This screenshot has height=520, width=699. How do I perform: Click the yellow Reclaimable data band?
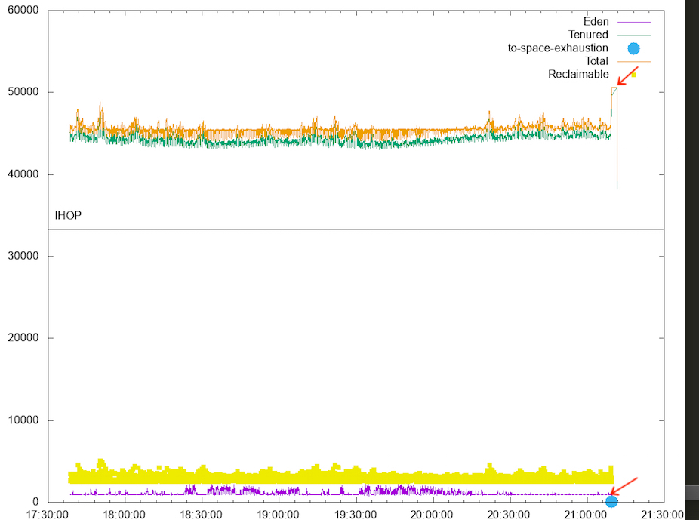tap(340, 476)
